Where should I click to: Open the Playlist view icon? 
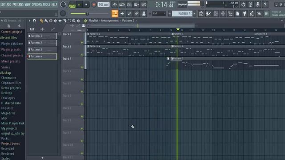(x=201, y=13)
